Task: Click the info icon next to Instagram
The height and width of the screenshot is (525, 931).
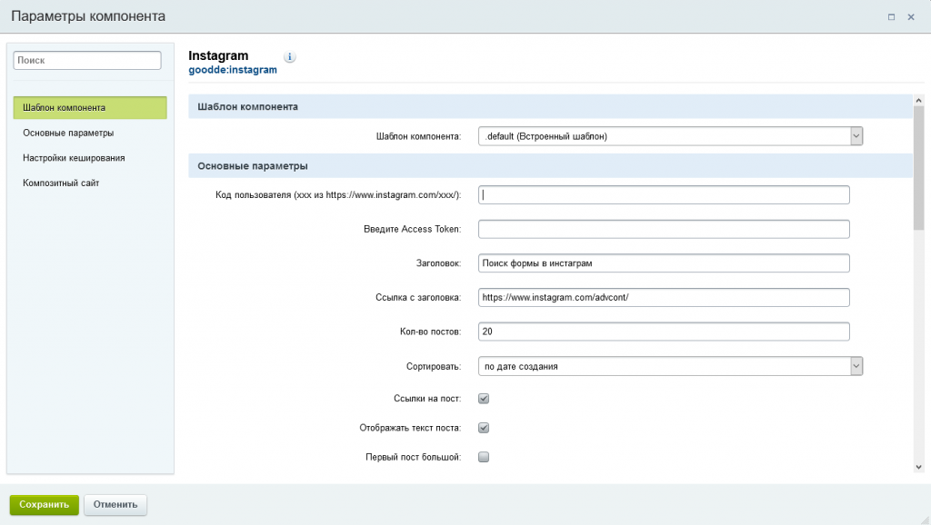Action: point(290,57)
